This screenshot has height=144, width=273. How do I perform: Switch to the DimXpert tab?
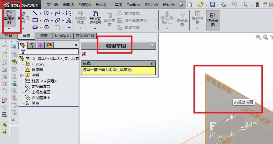[63, 36]
